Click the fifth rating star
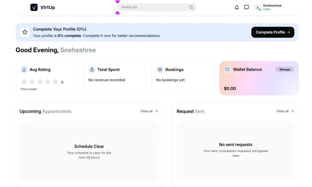This screenshot has width=312, height=187. [55, 82]
